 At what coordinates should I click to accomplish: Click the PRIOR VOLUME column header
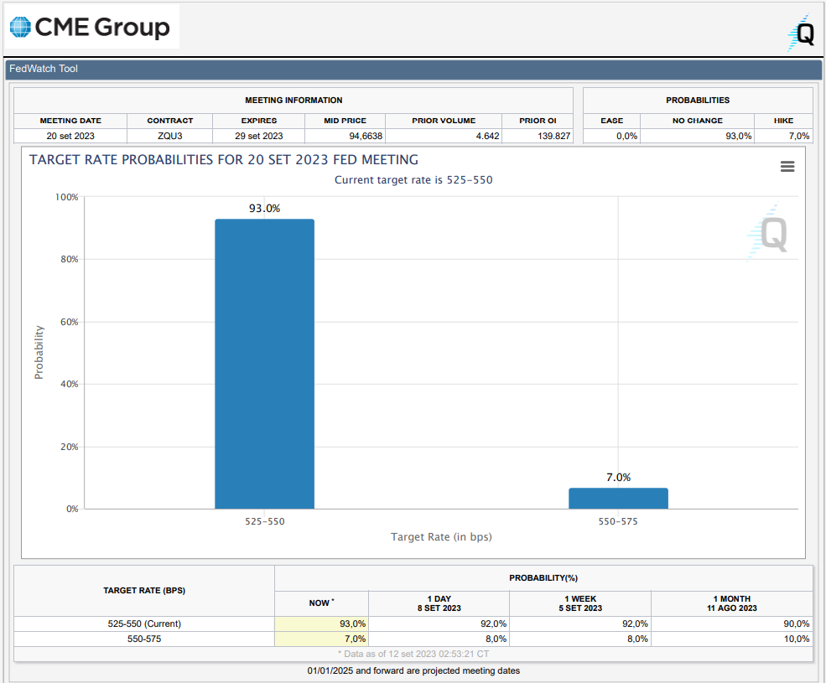tap(444, 121)
